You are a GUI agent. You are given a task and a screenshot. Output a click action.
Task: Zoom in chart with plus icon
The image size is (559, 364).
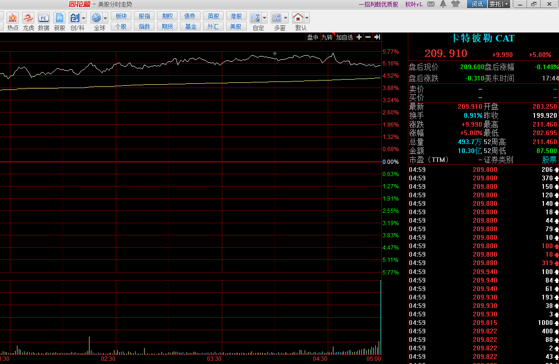(x=359, y=37)
